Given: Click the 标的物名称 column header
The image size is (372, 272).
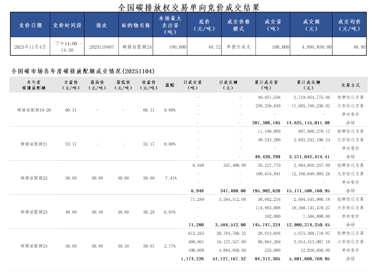Looking at the screenshot, I should click(136, 25).
